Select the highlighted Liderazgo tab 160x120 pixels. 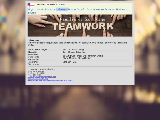point(62,9)
